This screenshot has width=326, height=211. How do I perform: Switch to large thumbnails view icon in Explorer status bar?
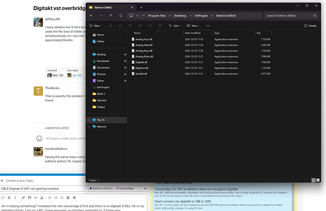coord(318,180)
